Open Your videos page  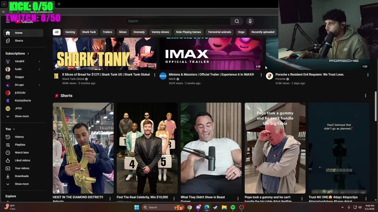point(23,168)
